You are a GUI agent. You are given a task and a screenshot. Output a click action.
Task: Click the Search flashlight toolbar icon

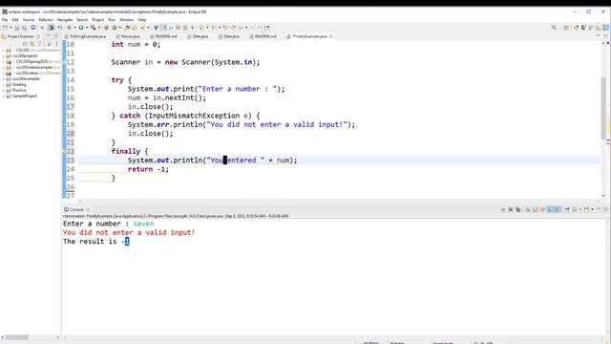pos(142,28)
